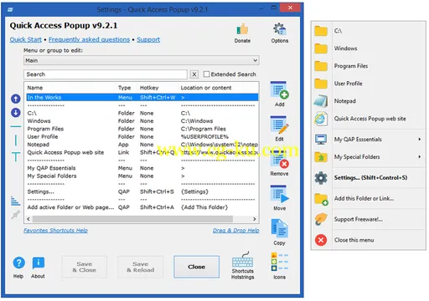Click the Donate thumbs-up icon
The image size is (429, 301).
click(x=242, y=29)
